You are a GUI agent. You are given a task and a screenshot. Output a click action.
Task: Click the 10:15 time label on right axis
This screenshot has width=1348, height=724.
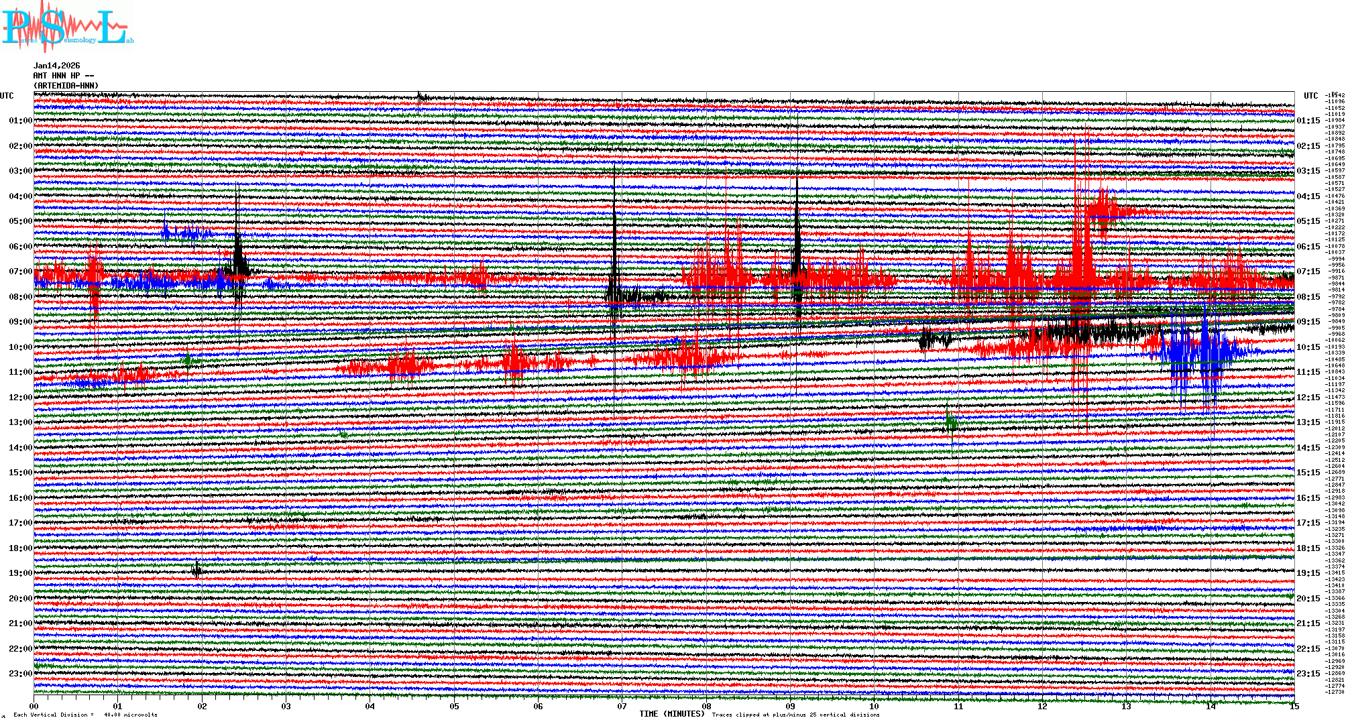(1308, 347)
